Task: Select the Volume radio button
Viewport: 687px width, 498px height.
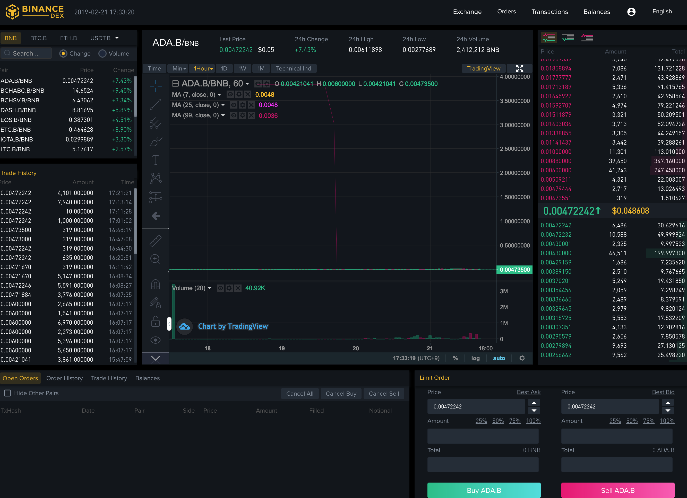Action: pyautogui.click(x=102, y=54)
